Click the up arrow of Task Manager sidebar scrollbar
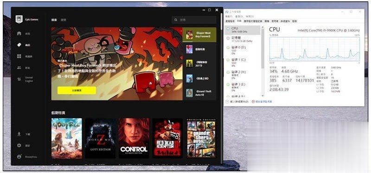This screenshot has width=371, height=173. coord(263,27)
